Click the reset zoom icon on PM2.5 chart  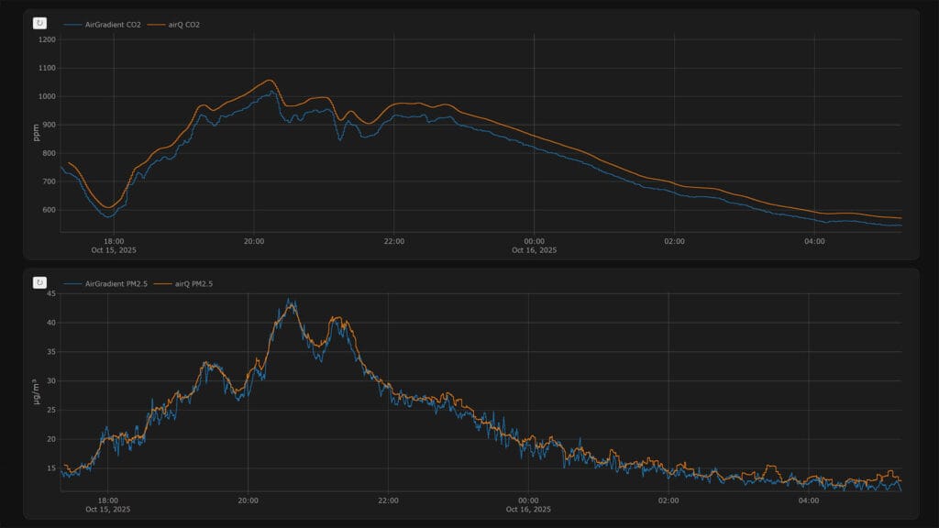[x=39, y=282]
